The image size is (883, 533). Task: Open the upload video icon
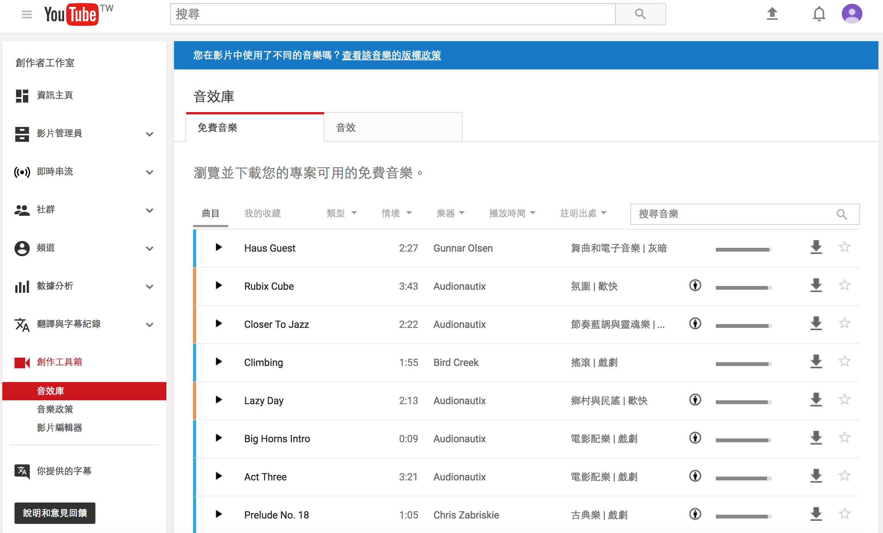tap(772, 14)
